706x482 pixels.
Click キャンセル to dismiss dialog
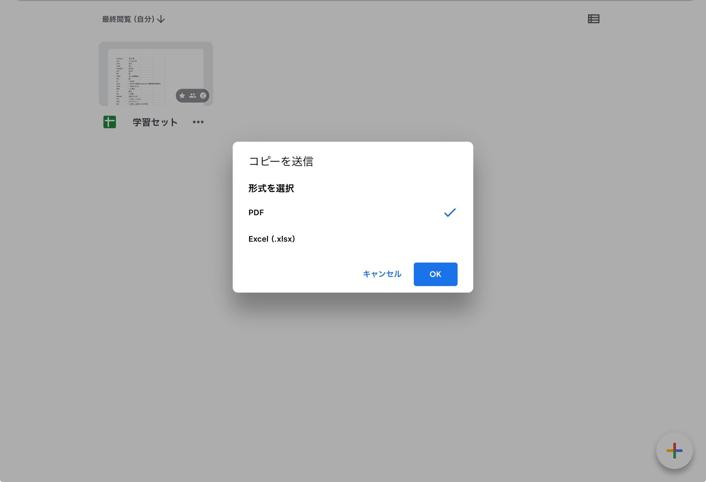tap(382, 274)
